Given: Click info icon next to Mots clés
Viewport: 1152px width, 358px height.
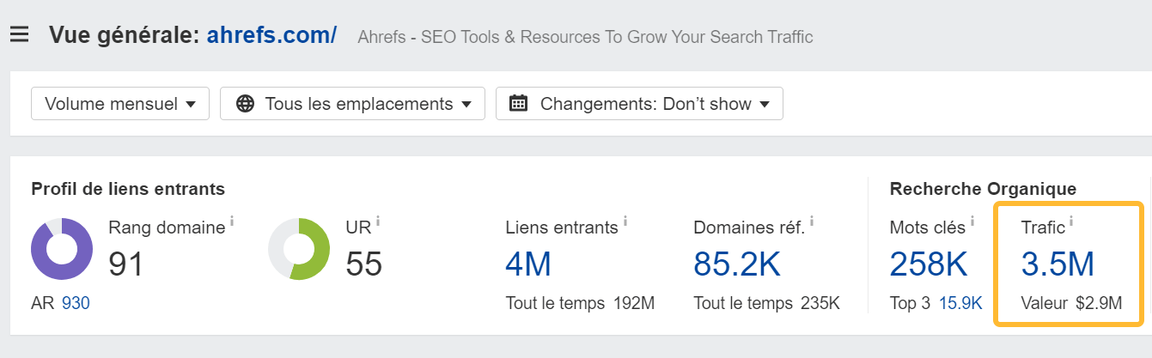Looking at the screenshot, I should 973,221.
